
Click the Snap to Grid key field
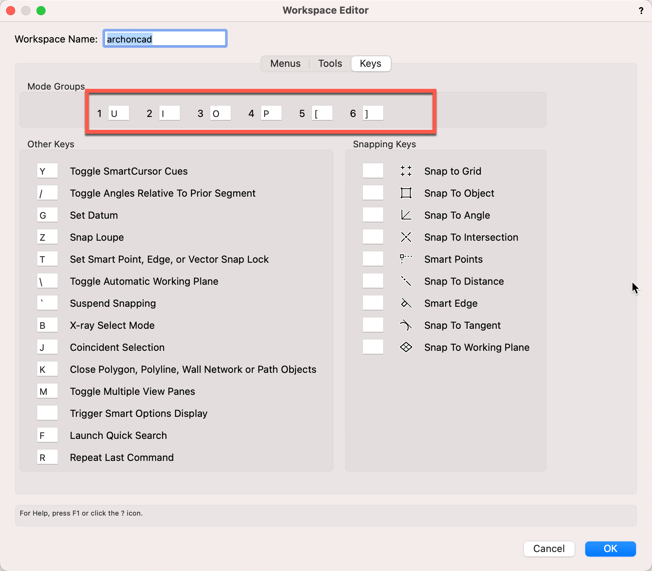pyautogui.click(x=373, y=171)
